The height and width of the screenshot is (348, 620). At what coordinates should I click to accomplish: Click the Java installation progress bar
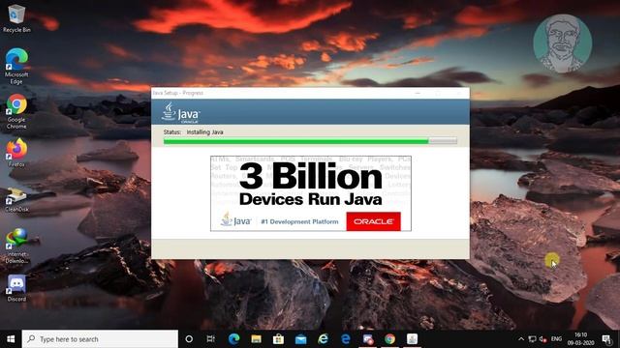pos(310,141)
